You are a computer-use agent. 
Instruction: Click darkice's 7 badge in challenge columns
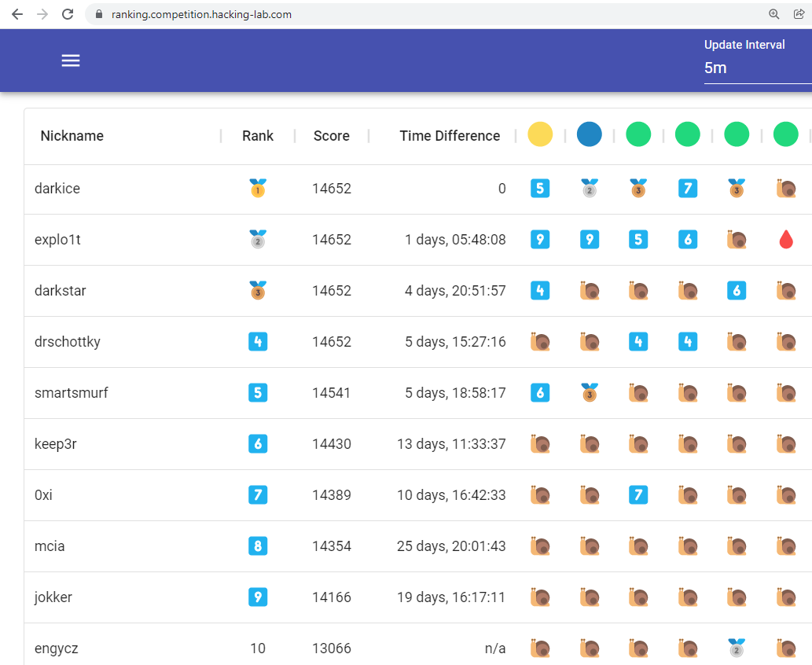(x=688, y=188)
